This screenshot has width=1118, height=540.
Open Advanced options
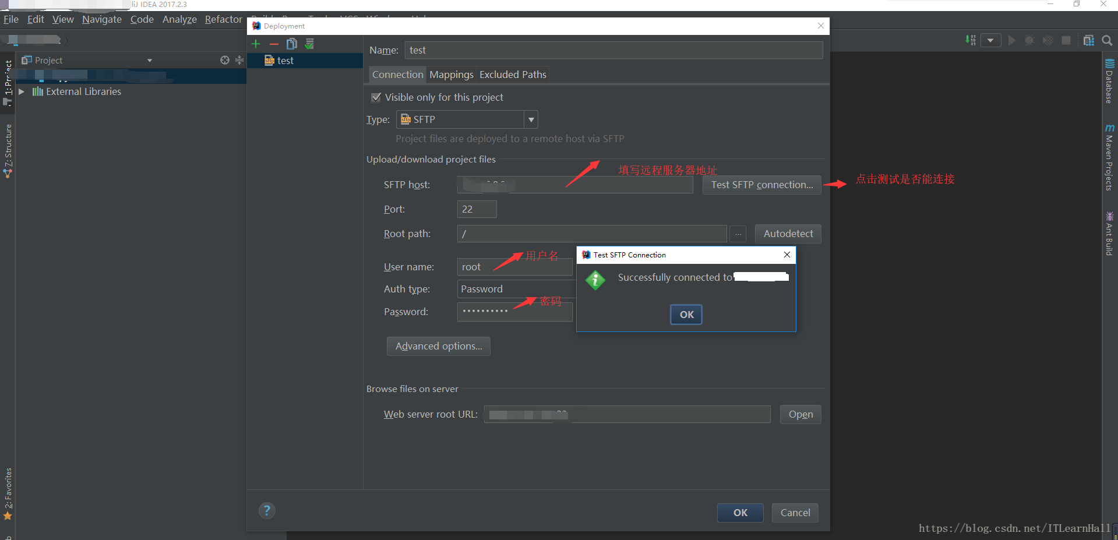439,346
